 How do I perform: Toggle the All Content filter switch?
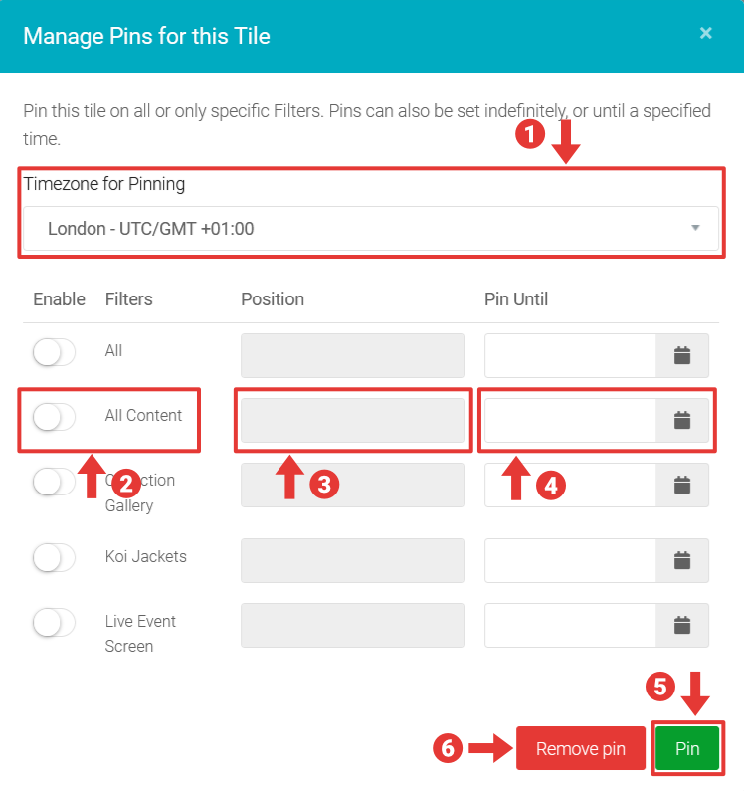point(54,417)
